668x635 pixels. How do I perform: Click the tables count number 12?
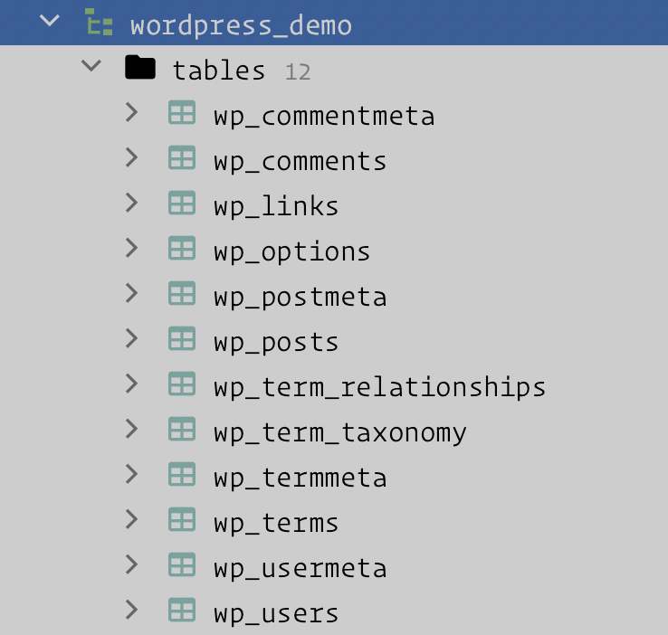[x=298, y=71]
